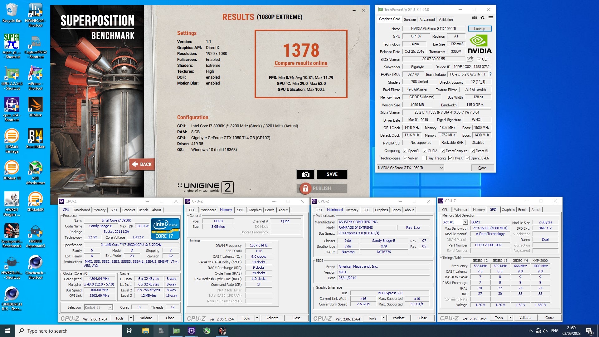This screenshot has width=599, height=337.
Task: Open 3DMark Vantage desktop icon
Action: 12,141
